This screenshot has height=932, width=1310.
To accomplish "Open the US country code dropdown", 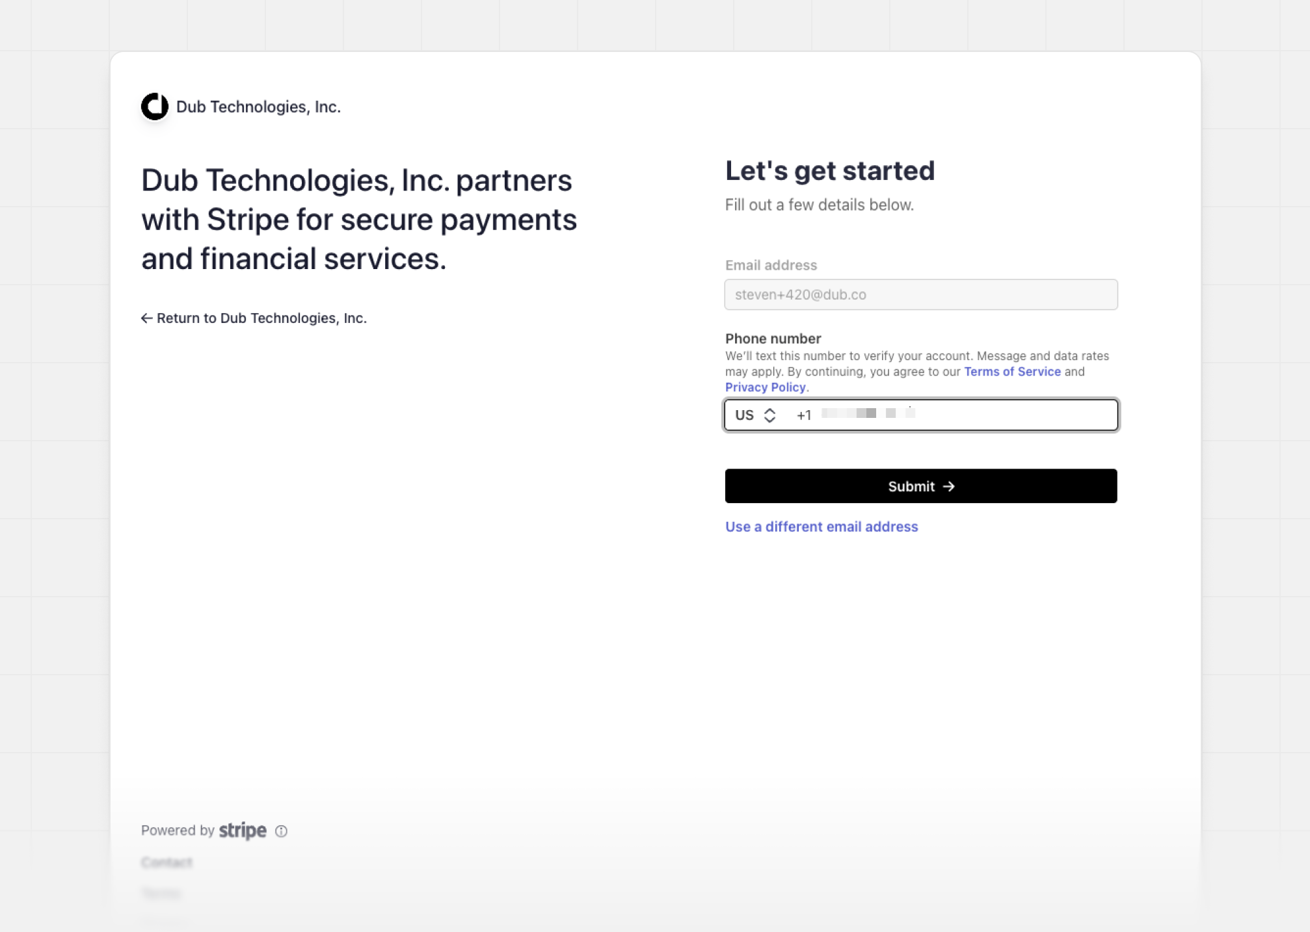I will 755,415.
